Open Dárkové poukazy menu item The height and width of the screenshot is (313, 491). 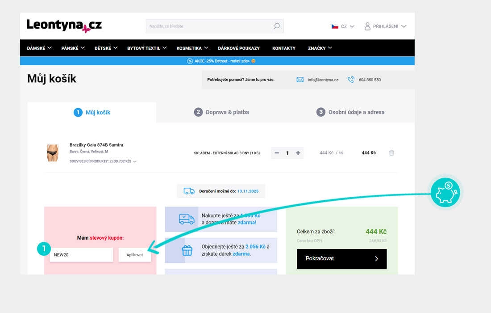(x=239, y=48)
